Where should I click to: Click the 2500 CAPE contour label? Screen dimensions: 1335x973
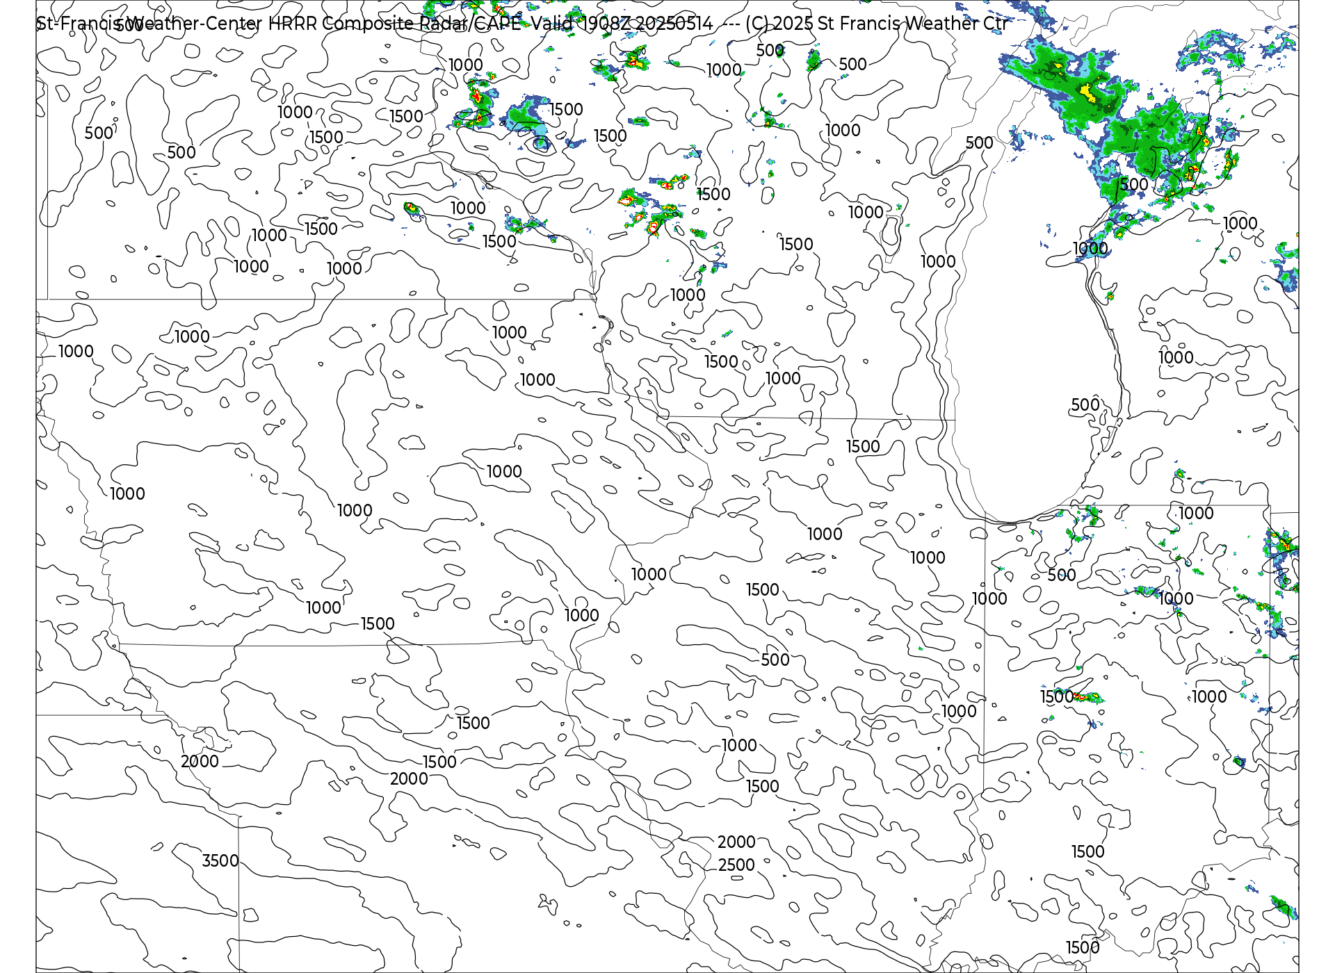pyautogui.click(x=736, y=865)
